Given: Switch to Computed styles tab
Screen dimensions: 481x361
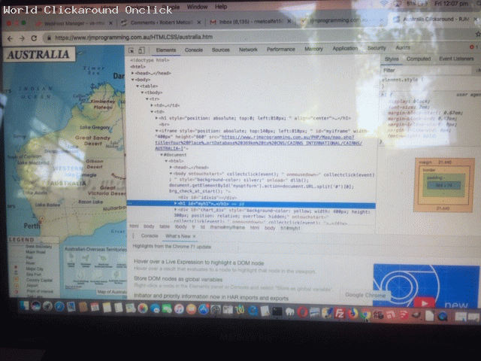Looking at the screenshot, I should coord(419,59).
